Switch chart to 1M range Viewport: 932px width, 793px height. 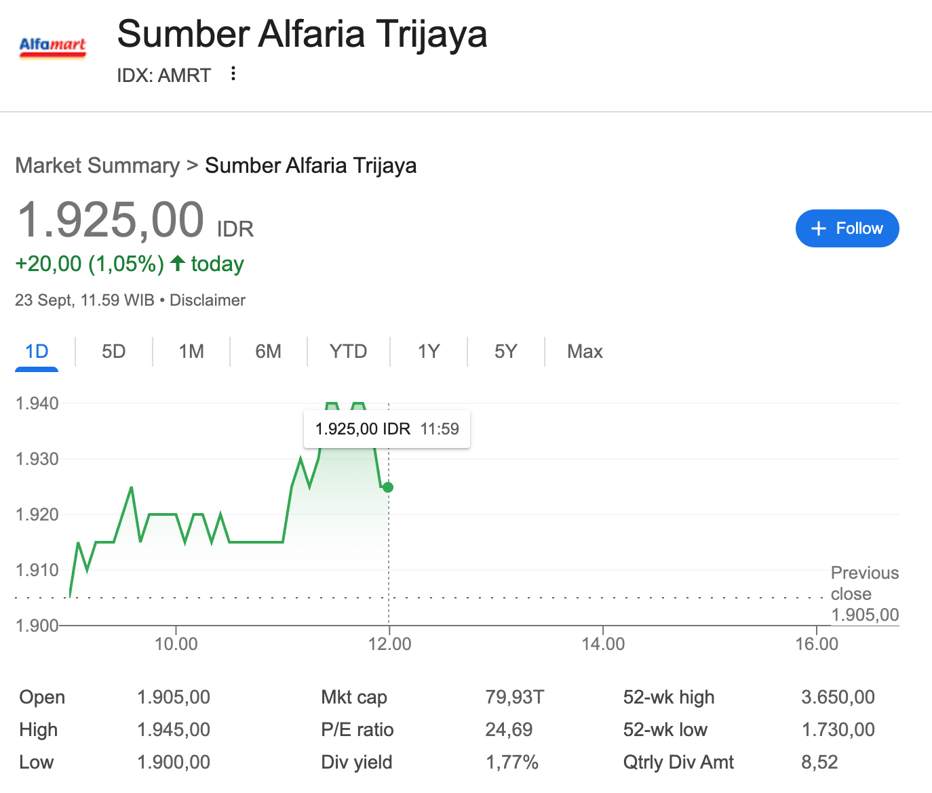click(x=191, y=351)
